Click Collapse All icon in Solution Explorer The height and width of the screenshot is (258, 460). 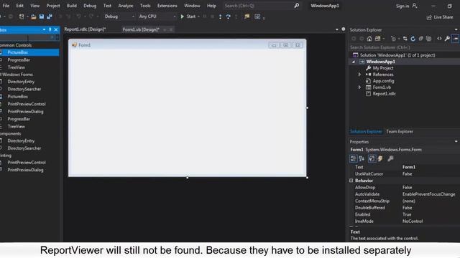(420, 39)
